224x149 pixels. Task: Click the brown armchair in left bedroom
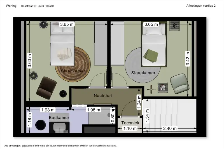pos(46,88)
